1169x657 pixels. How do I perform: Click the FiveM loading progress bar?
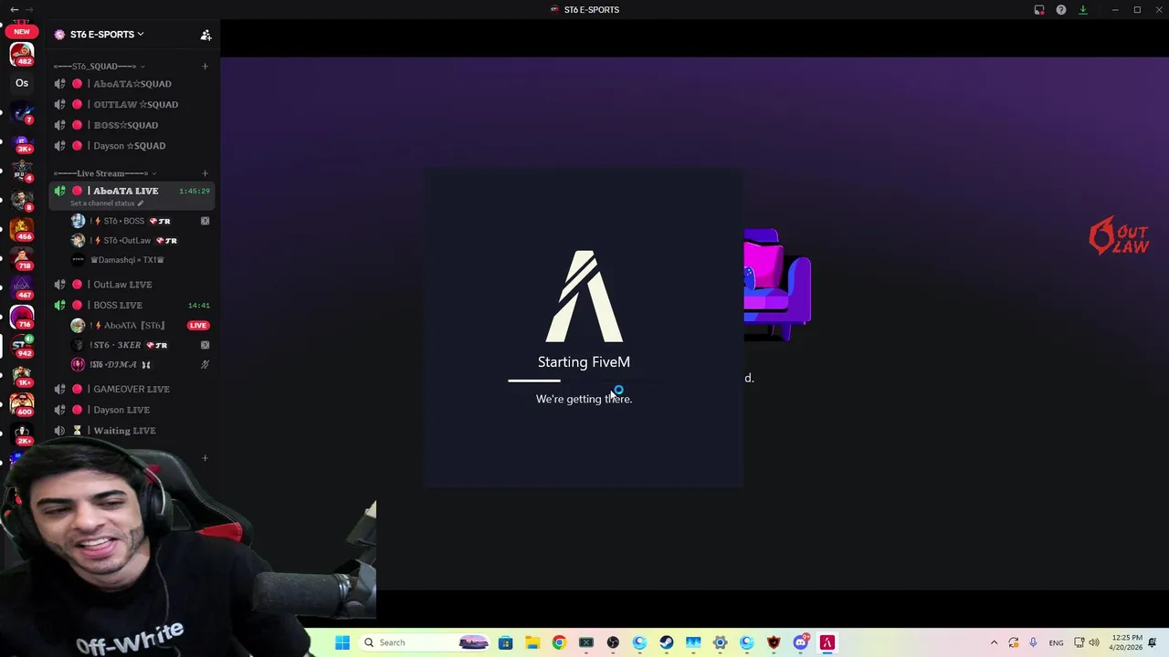pos(584,381)
